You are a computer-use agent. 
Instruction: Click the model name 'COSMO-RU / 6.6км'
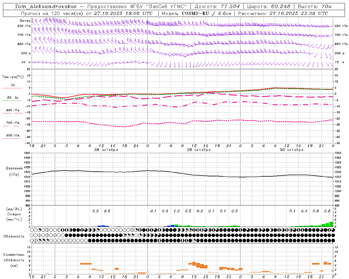(207, 13)
